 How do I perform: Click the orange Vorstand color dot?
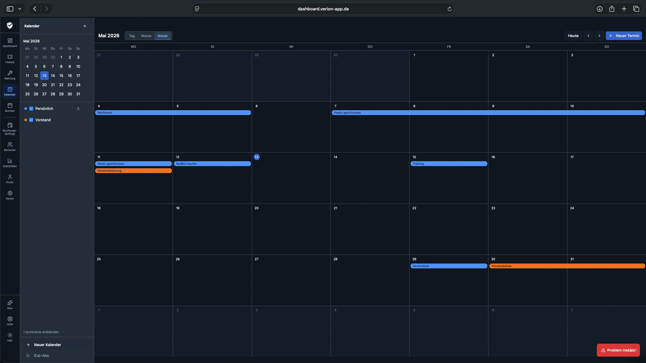coord(26,120)
